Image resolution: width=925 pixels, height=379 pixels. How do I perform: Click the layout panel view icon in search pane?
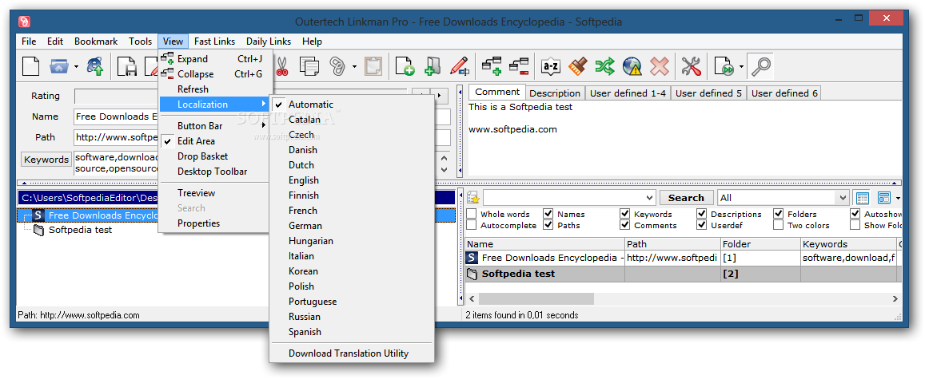point(883,198)
